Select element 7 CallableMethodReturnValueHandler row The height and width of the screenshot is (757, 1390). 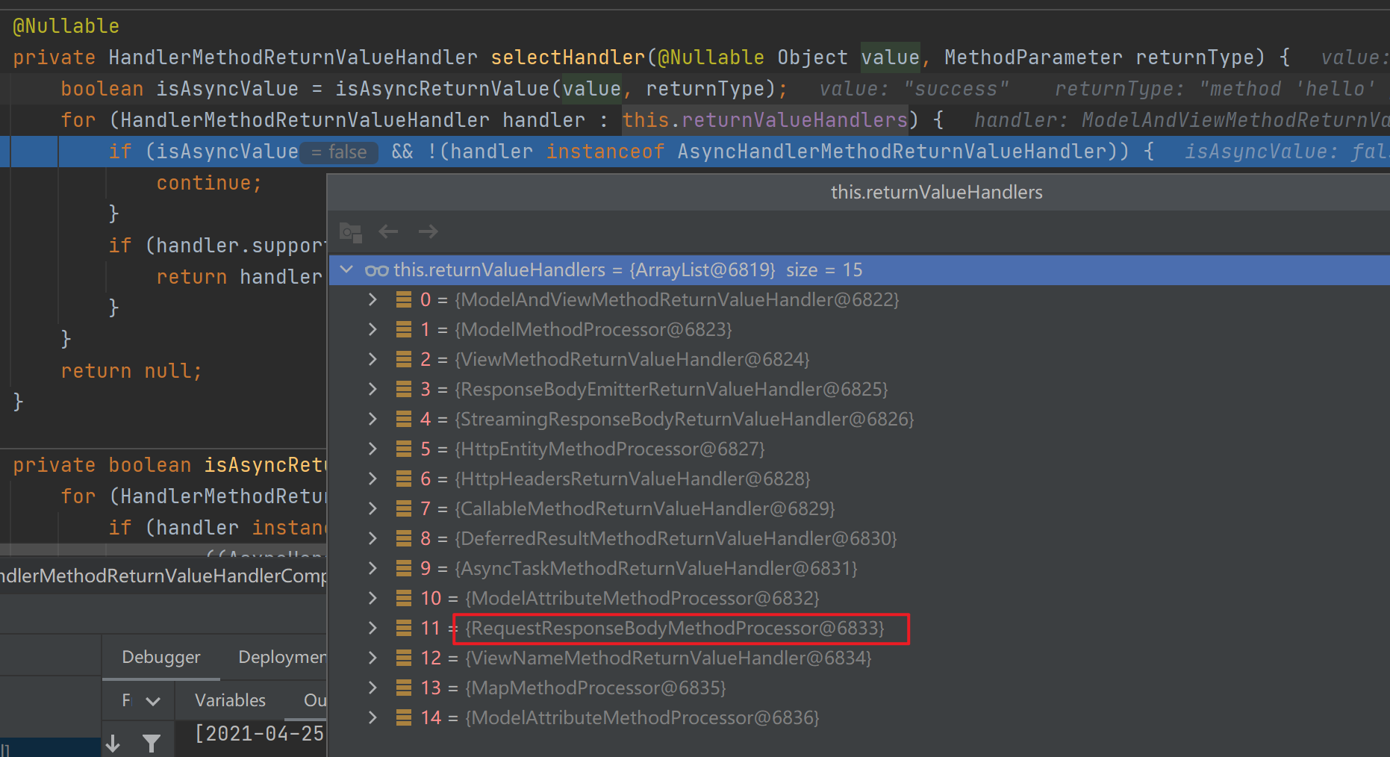point(645,509)
